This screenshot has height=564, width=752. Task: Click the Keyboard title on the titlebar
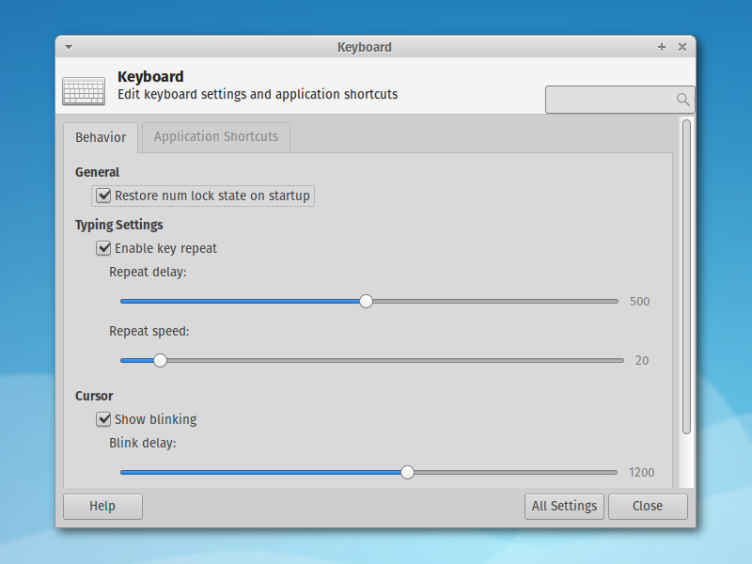pos(365,46)
